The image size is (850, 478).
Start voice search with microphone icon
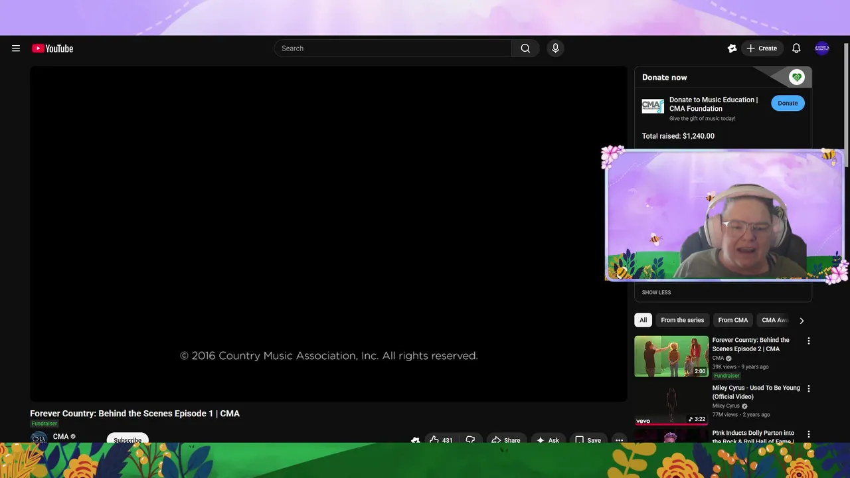click(555, 48)
